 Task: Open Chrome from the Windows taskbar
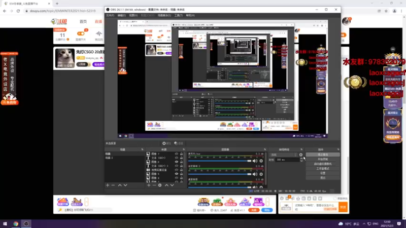[16, 224]
